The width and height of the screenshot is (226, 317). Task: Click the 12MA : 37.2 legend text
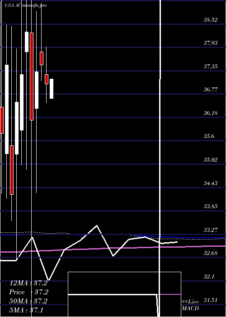click(x=28, y=283)
